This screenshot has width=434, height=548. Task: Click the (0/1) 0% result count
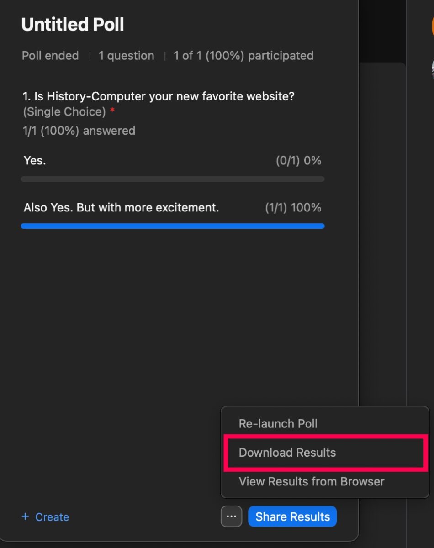tap(298, 161)
